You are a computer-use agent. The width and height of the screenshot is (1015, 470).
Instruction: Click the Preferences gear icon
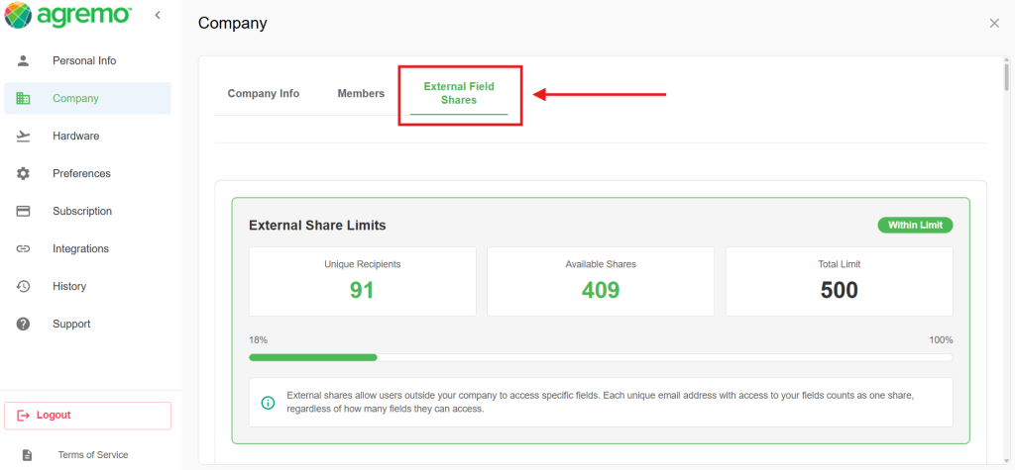24,173
